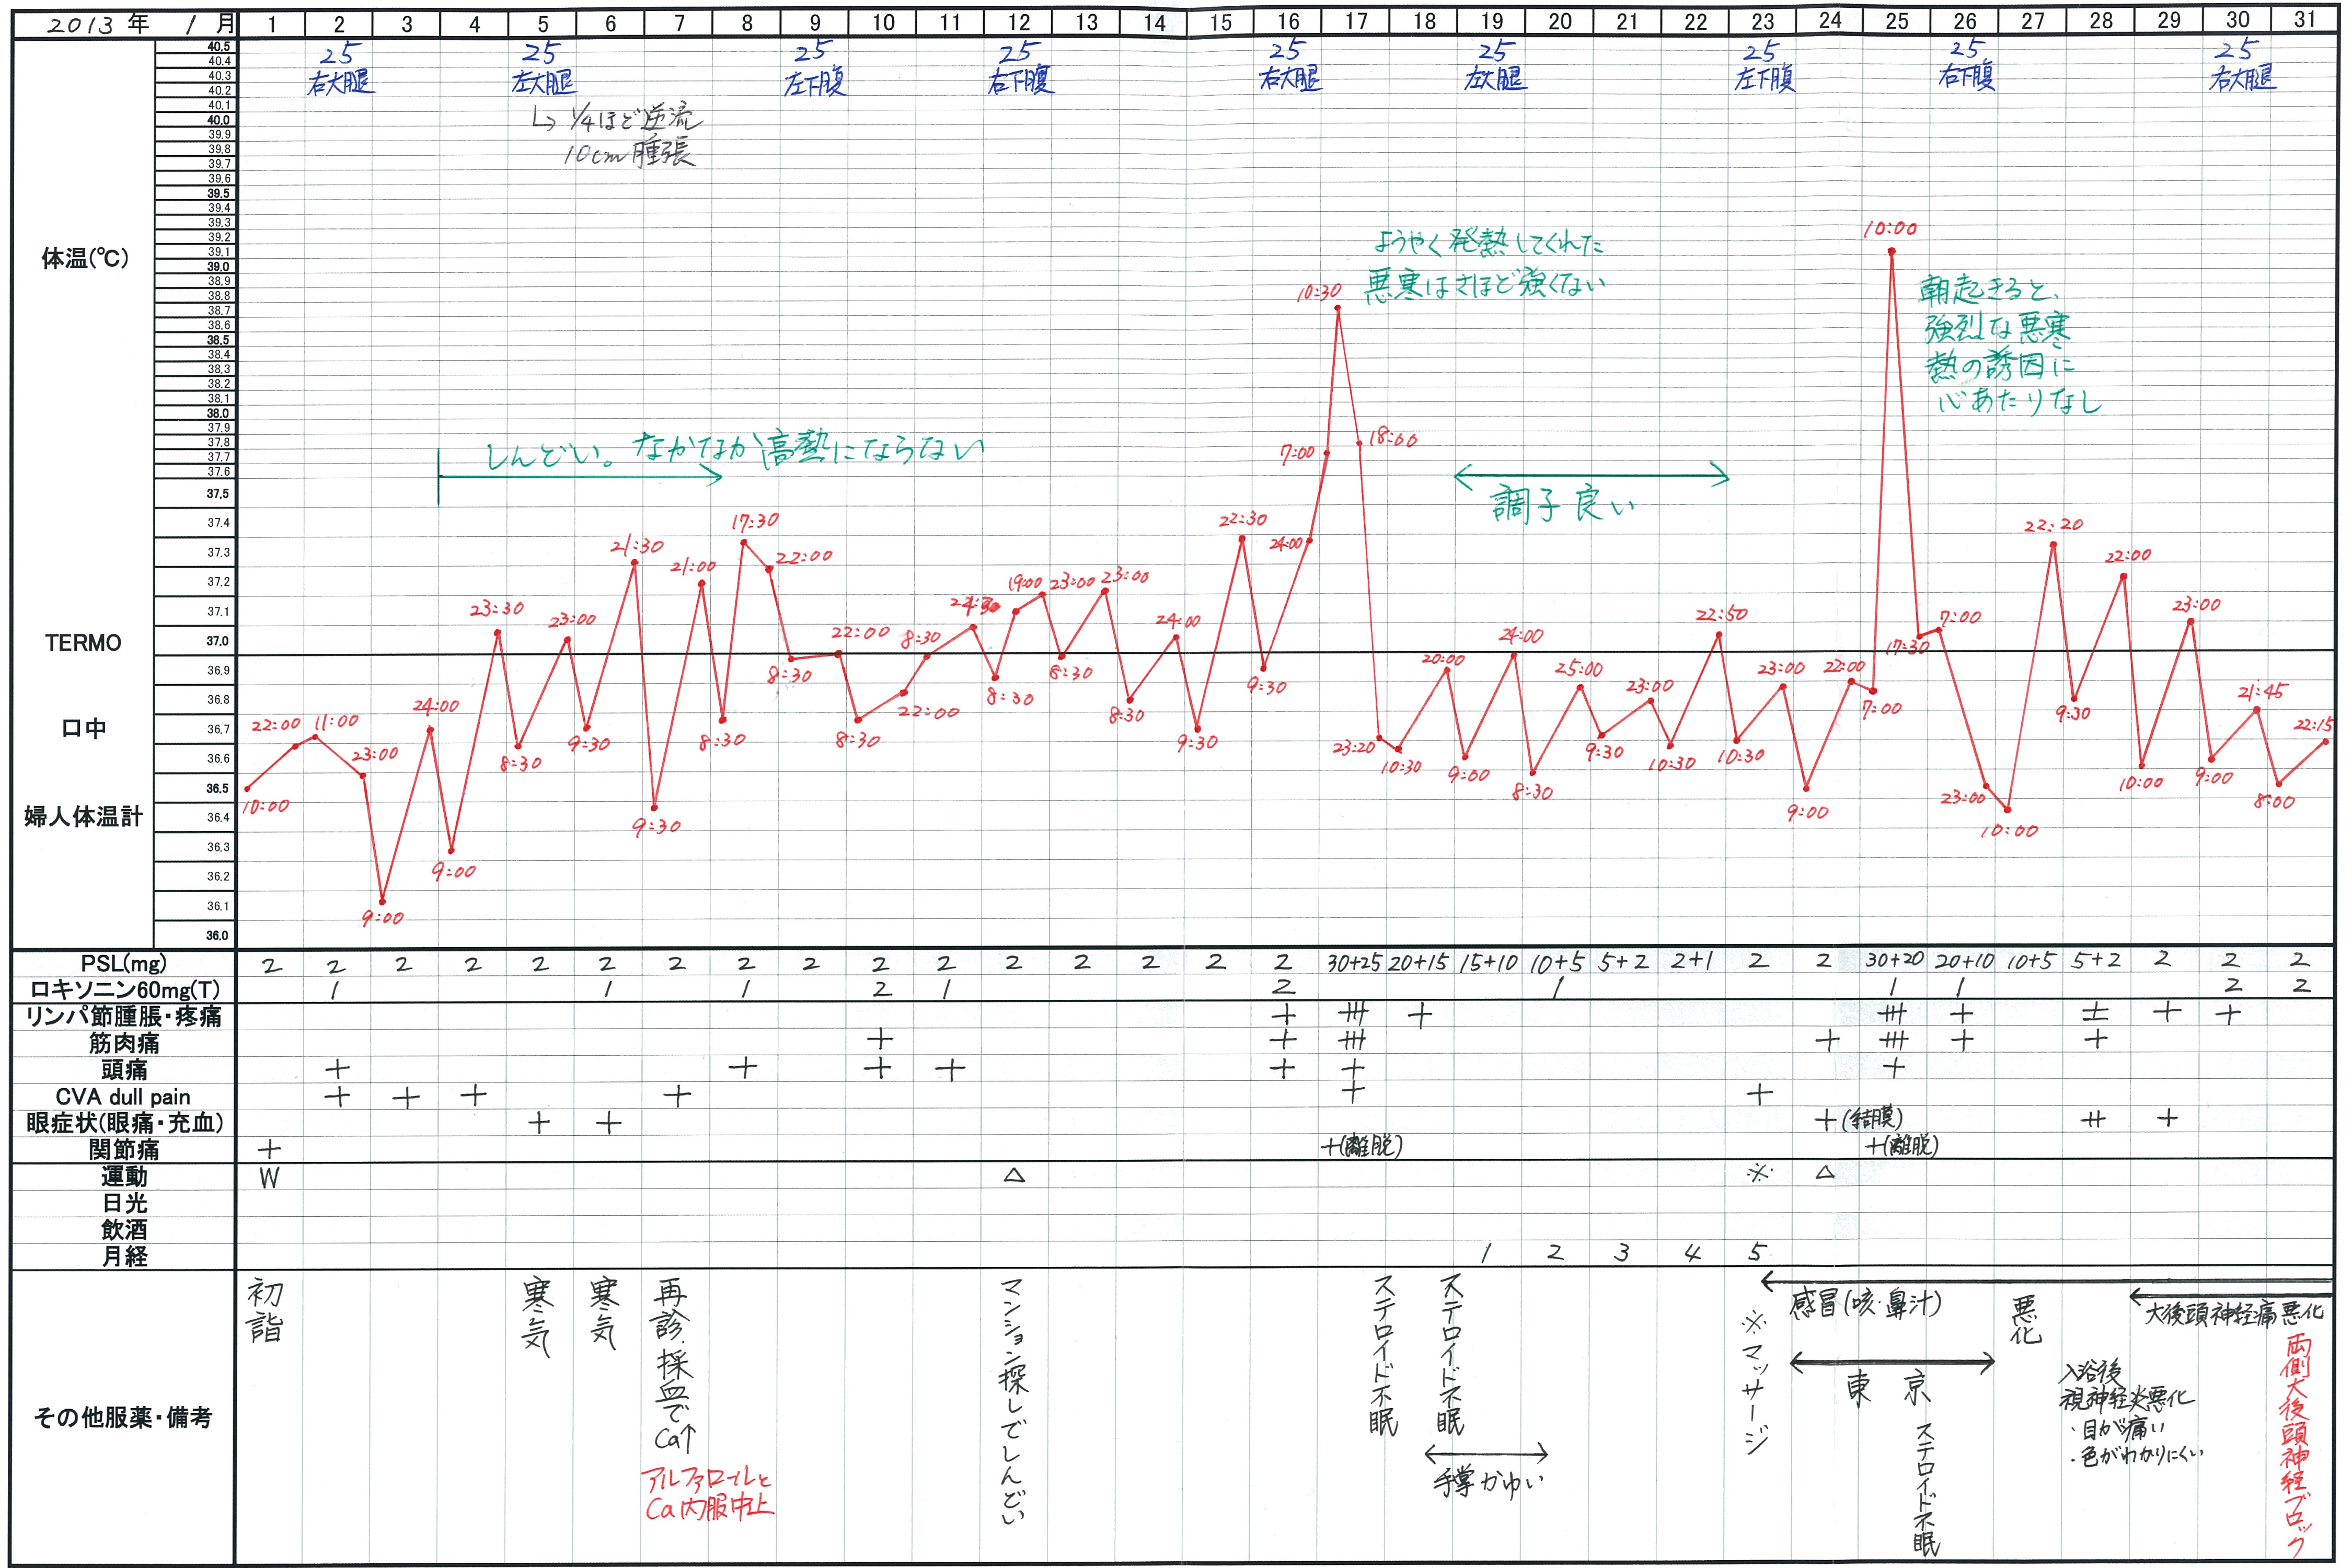The image size is (2352, 1568).
Task: Select the CVA dull pain row label
Action: pos(124,1096)
